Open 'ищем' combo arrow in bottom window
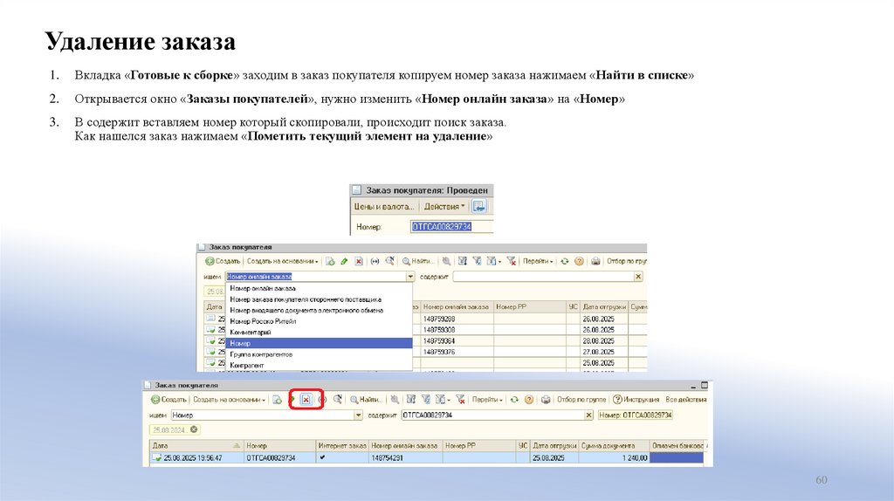 pyautogui.click(x=358, y=415)
